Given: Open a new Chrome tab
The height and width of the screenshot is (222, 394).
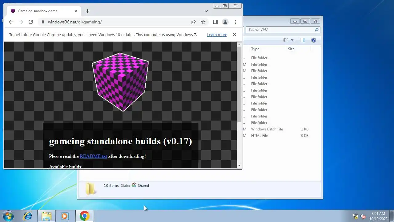Looking at the screenshot, I should click(x=87, y=11).
